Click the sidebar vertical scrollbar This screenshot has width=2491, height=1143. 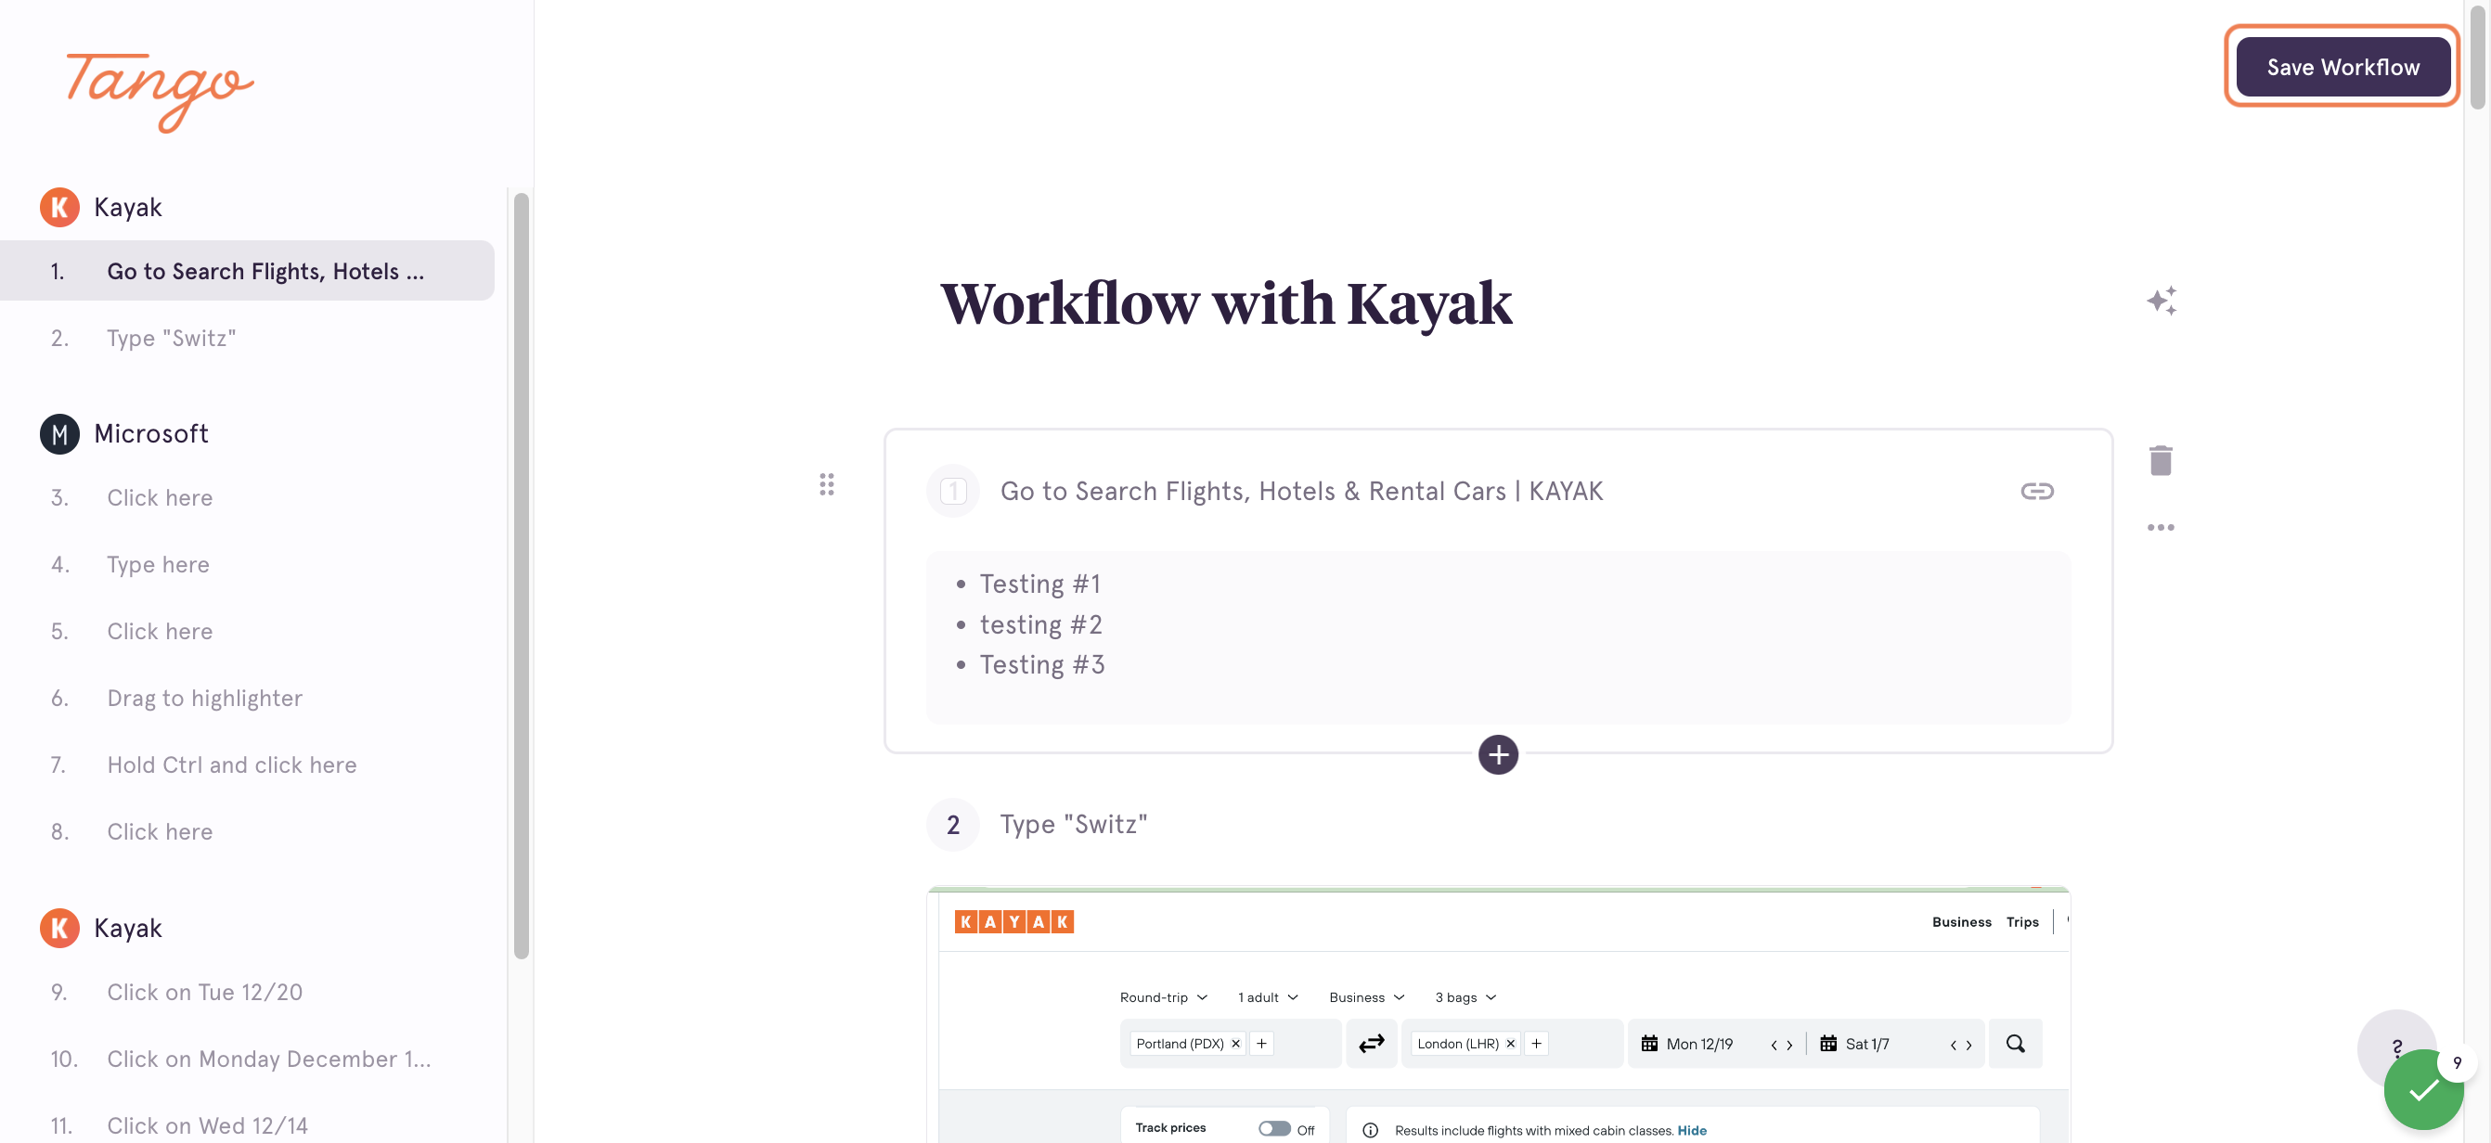(x=522, y=575)
